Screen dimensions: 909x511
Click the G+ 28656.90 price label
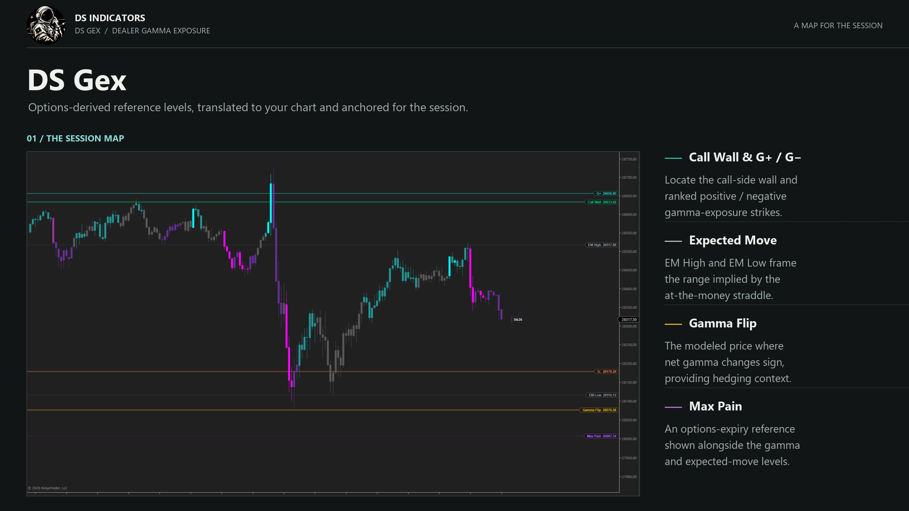(x=606, y=193)
